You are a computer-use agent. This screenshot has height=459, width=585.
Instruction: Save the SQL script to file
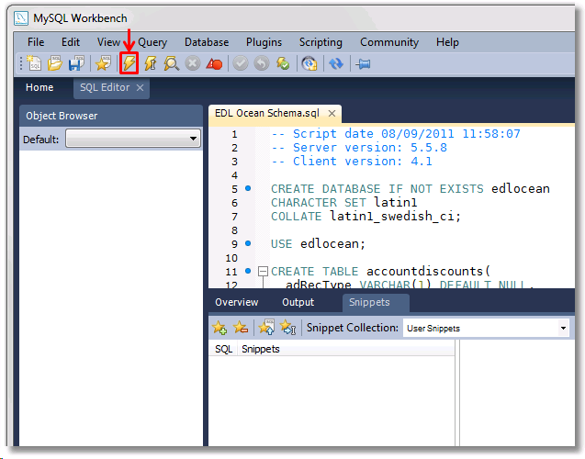(x=76, y=63)
